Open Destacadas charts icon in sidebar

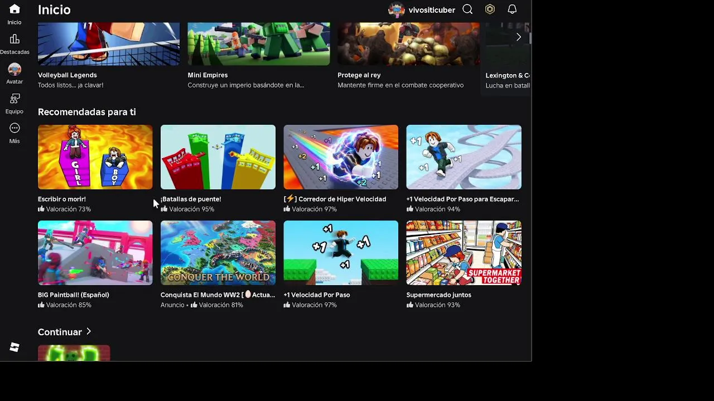coord(15,39)
